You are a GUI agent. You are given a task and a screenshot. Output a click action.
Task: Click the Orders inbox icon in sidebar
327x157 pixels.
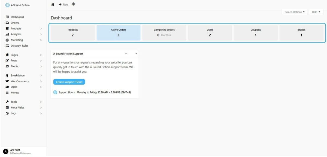[7, 23]
